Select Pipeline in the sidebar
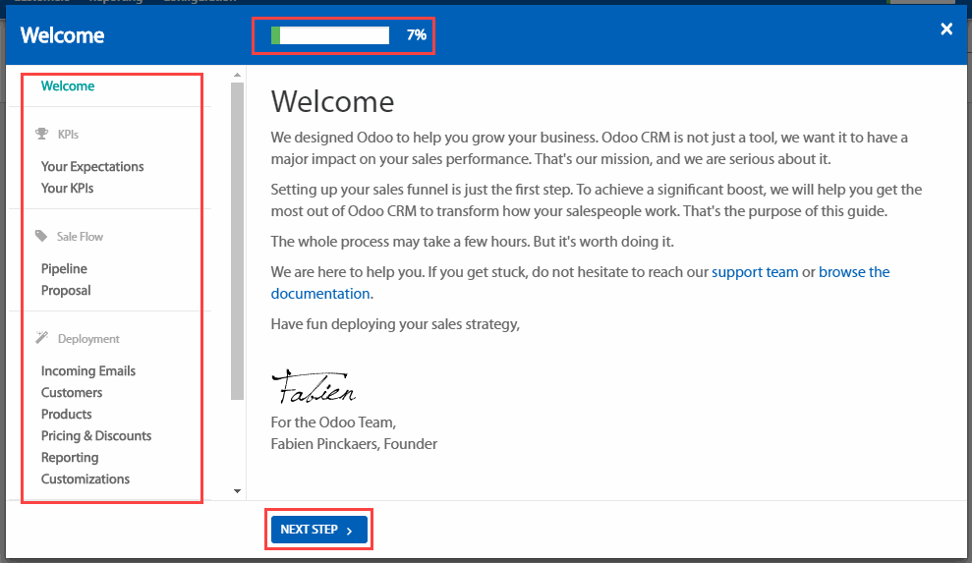This screenshot has height=563, width=972. pyautogui.click(x=64, y=269)
